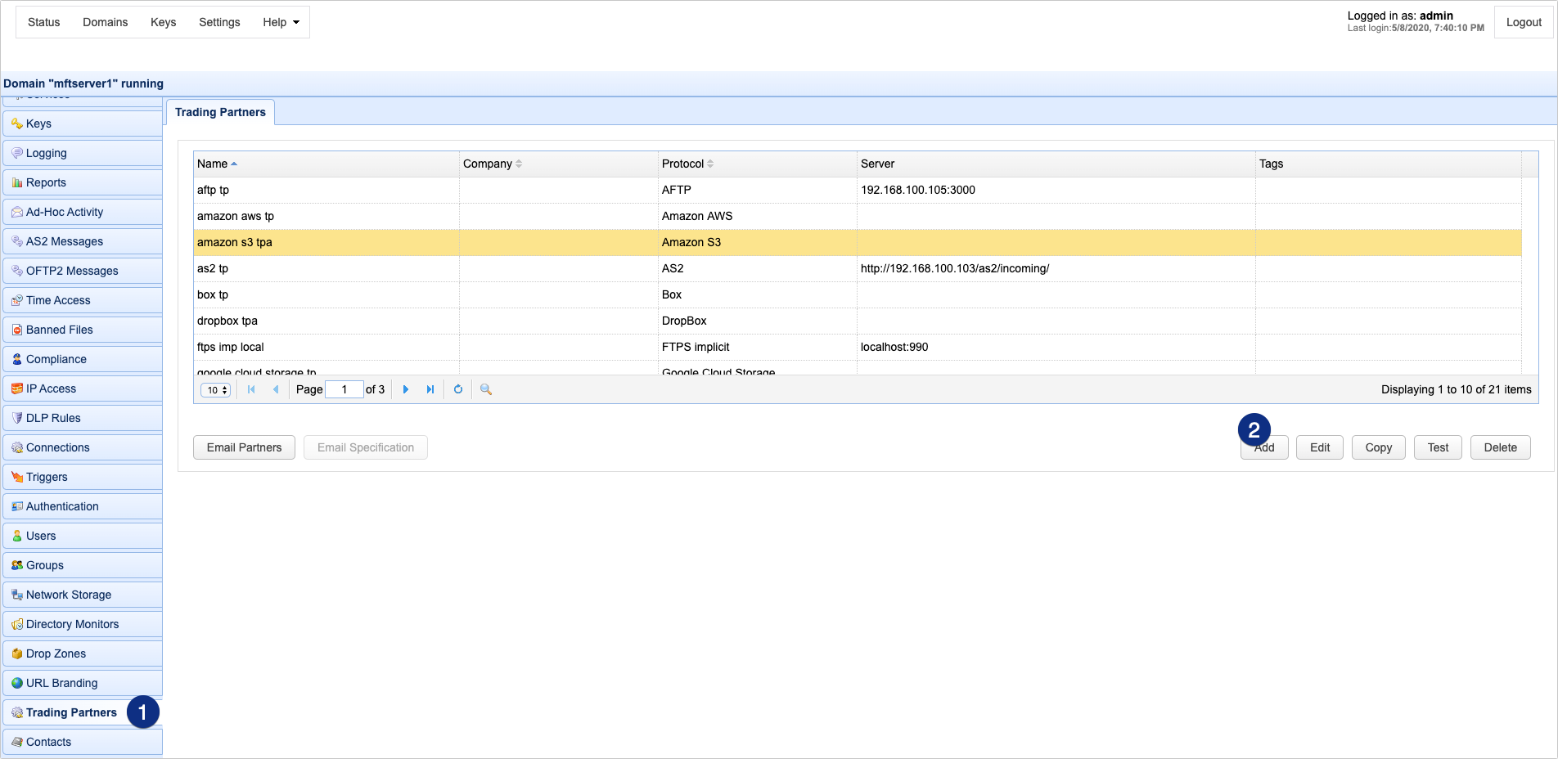Viewport: 1558px width, 759px height.
Task: Click AS2 incoming URL cell
Action: pos(1056,268)
